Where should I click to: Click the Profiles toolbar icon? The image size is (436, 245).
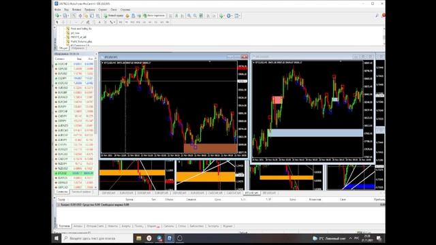pos(65,16)
